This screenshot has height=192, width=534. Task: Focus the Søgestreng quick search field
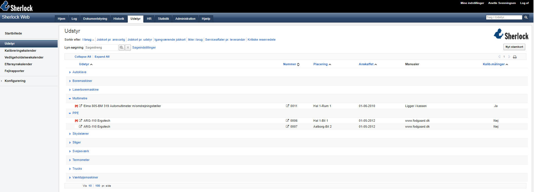101,47
